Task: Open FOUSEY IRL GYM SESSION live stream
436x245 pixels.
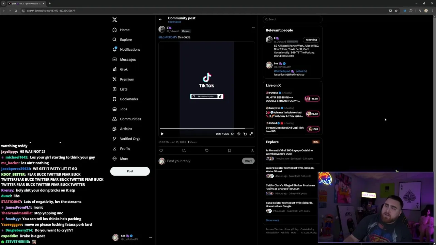Action: click(292, 98)
